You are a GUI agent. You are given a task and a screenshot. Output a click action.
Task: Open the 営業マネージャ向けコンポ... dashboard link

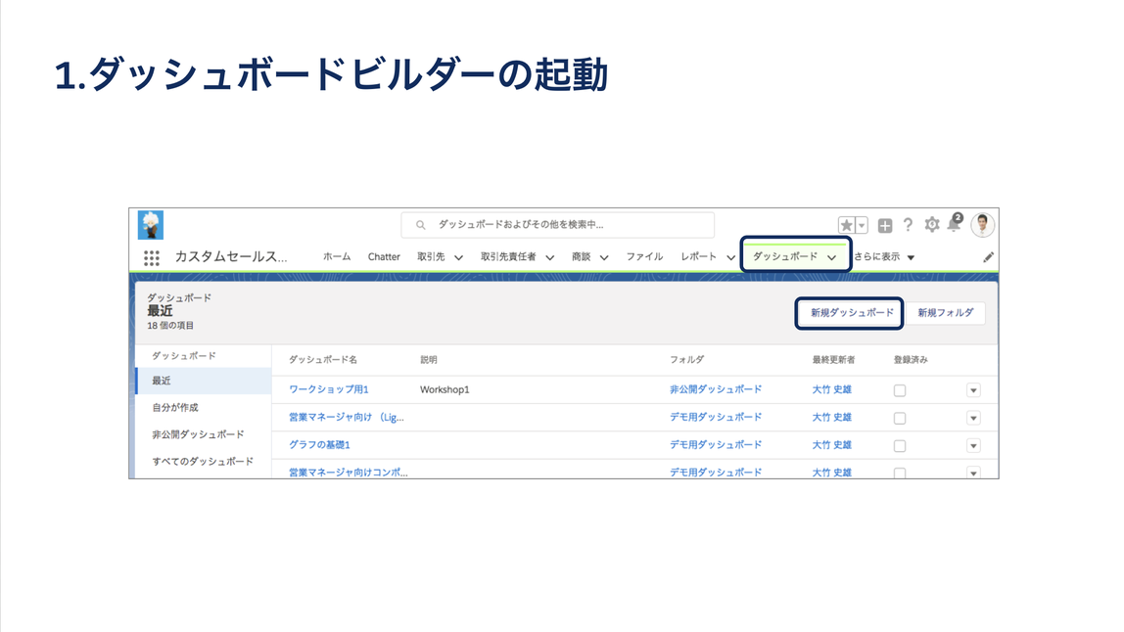(349, 473)
